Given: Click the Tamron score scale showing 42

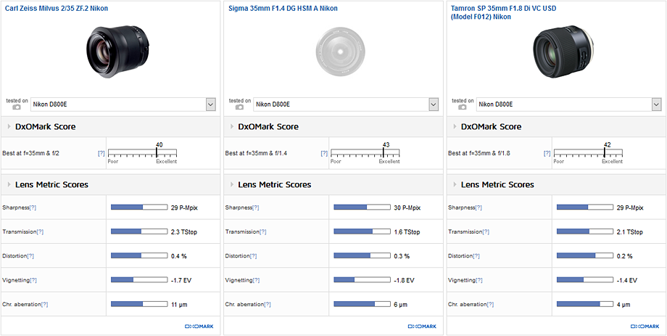Looking at the screenshot, I should (588, 153).
